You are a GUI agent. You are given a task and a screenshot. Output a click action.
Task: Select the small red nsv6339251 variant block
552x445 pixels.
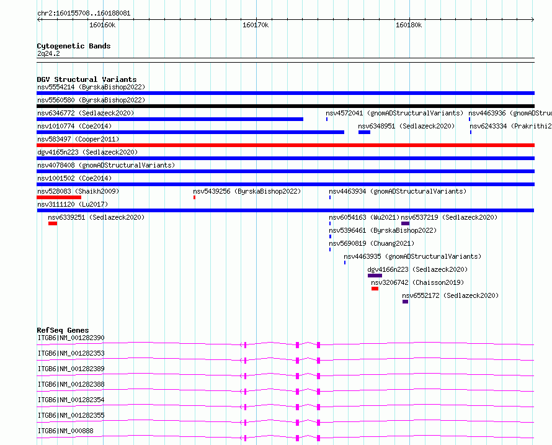point(53,223)
